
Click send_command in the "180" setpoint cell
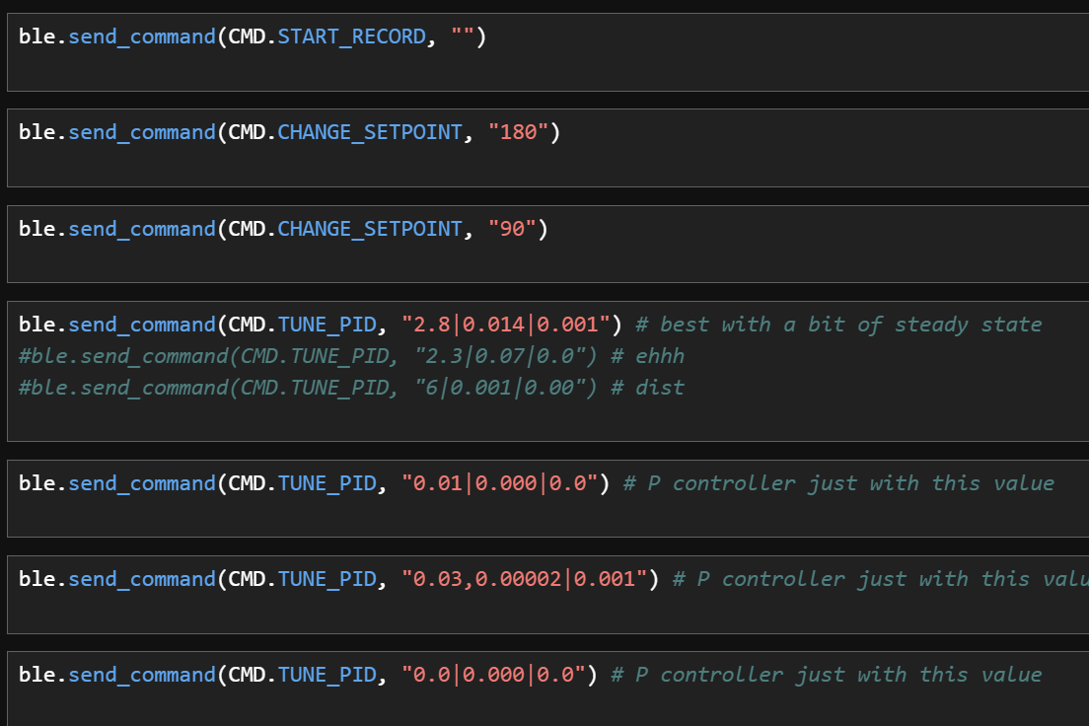pos(141,132)
